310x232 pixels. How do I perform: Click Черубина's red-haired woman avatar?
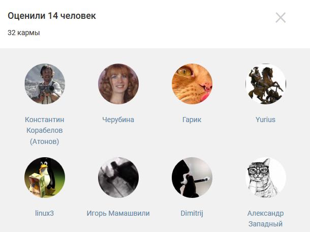coord(118,84)
